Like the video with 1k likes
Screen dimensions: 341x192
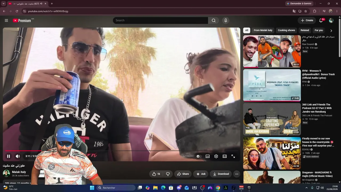coord(156,174)
